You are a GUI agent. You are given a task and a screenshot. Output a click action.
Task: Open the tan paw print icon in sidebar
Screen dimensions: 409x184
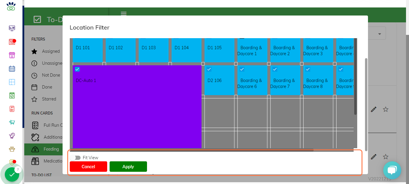tap(12, 149)
